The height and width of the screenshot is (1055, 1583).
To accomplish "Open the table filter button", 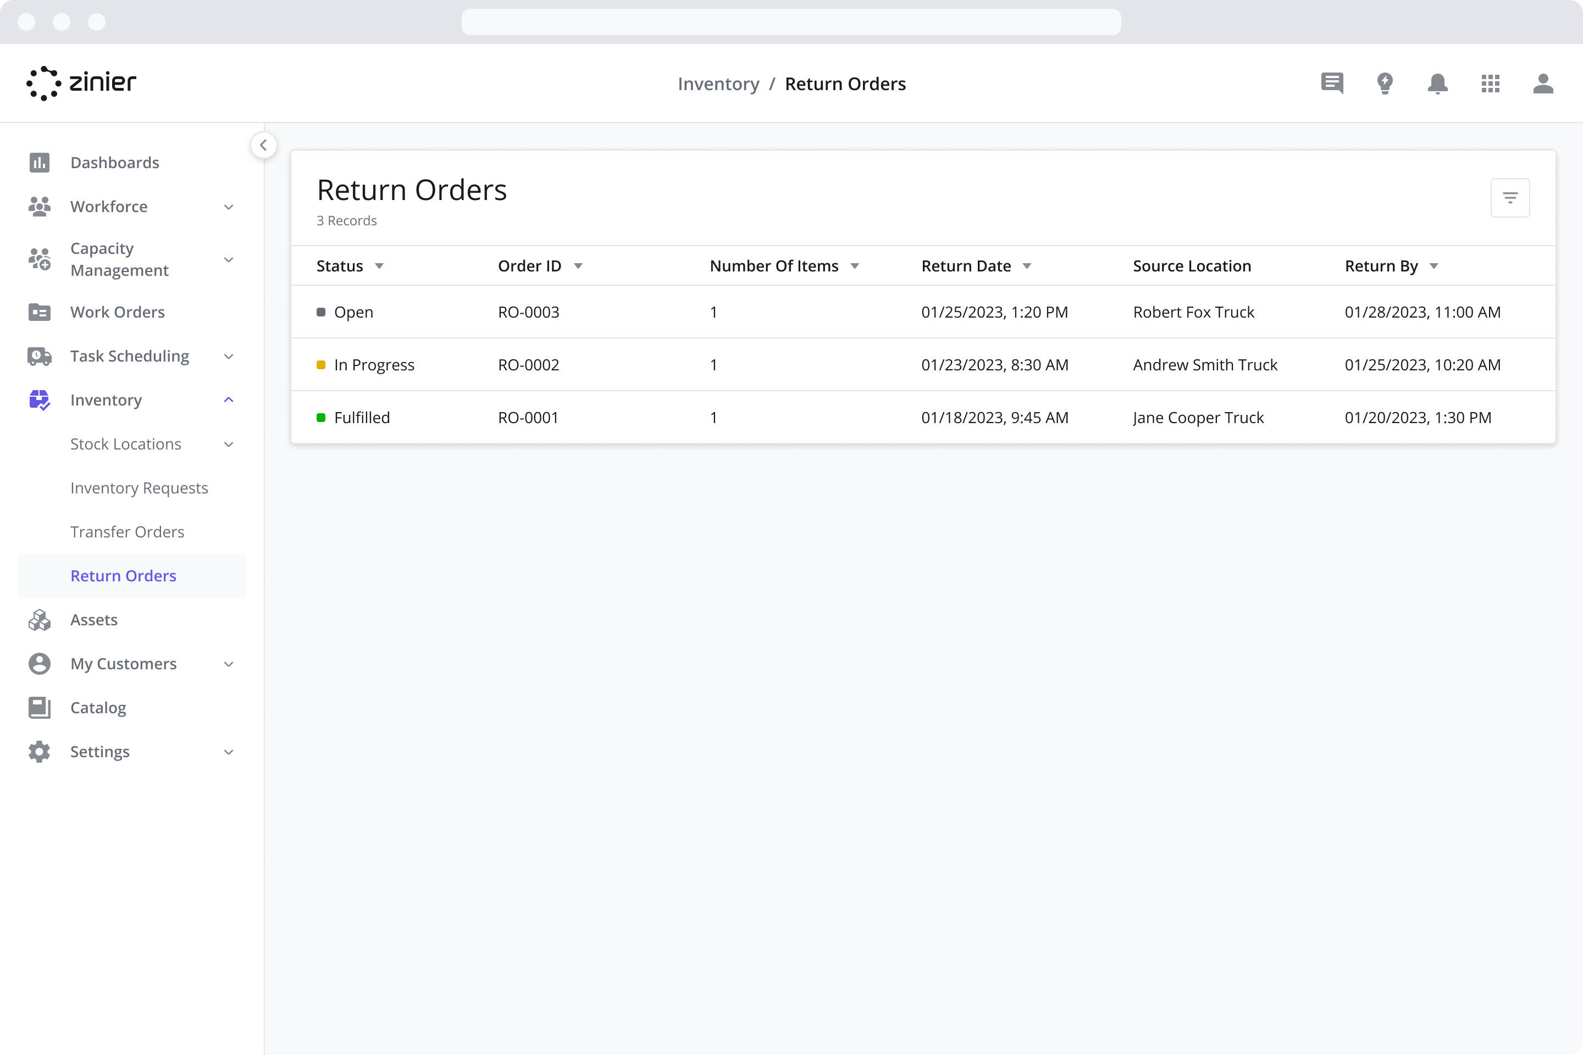I will pos(1510,198).
